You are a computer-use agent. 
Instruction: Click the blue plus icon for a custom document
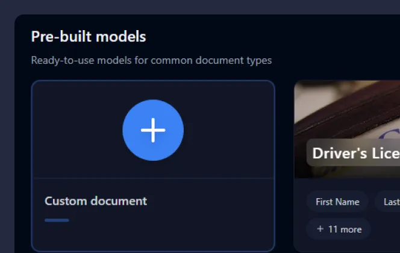[153, 130]
